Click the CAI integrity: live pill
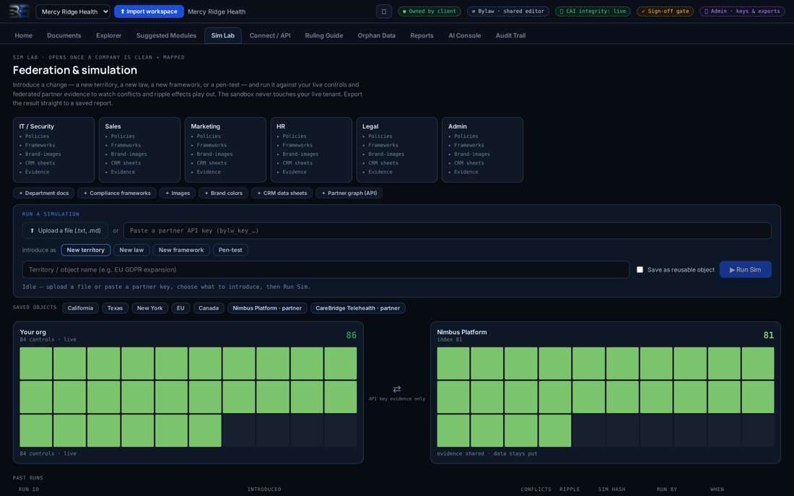794x496 pixels. pos(593,11)
